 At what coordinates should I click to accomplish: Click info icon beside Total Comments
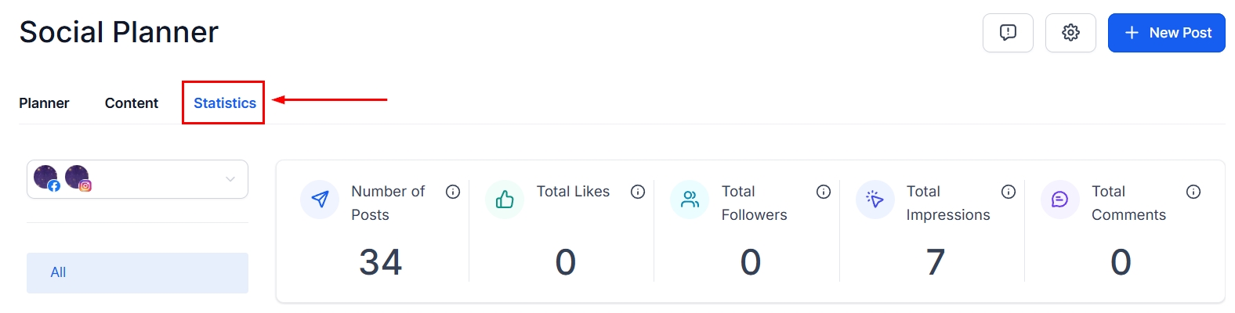pos(1193,192)
